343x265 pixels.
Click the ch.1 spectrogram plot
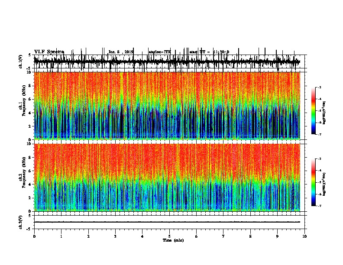pos(167,106)
